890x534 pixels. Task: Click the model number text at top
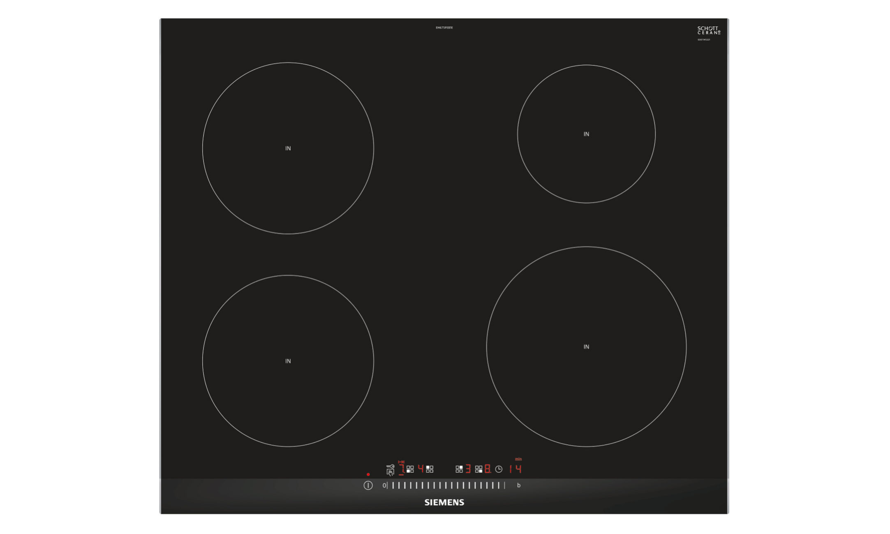(x=444, y=28)
